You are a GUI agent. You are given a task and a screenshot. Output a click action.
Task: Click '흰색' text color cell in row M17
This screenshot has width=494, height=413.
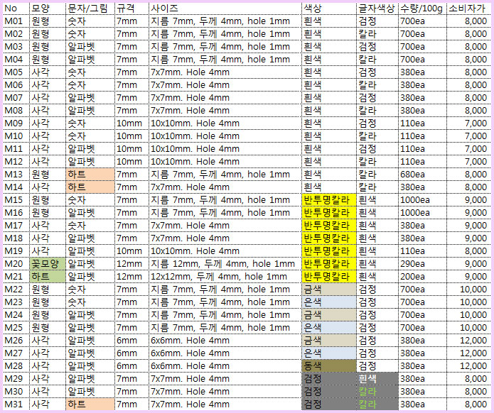tap(377, 226)
